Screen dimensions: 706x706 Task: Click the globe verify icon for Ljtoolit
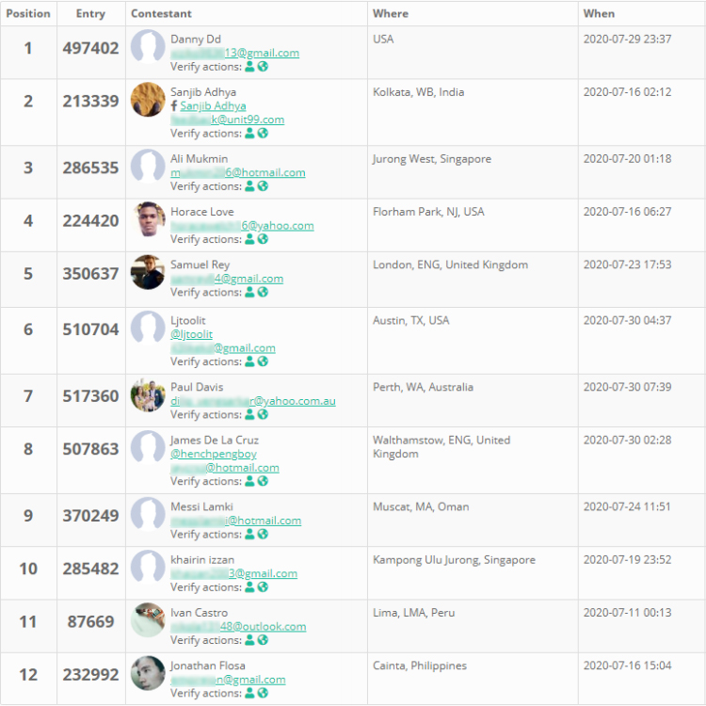click(x=263, y=361)
